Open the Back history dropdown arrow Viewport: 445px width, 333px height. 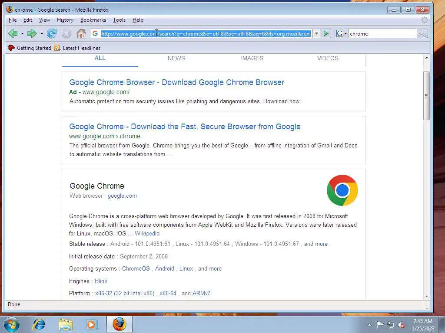click(x=22, y=34)
